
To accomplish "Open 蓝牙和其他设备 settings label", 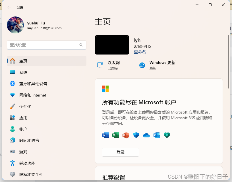I will 33,84.
